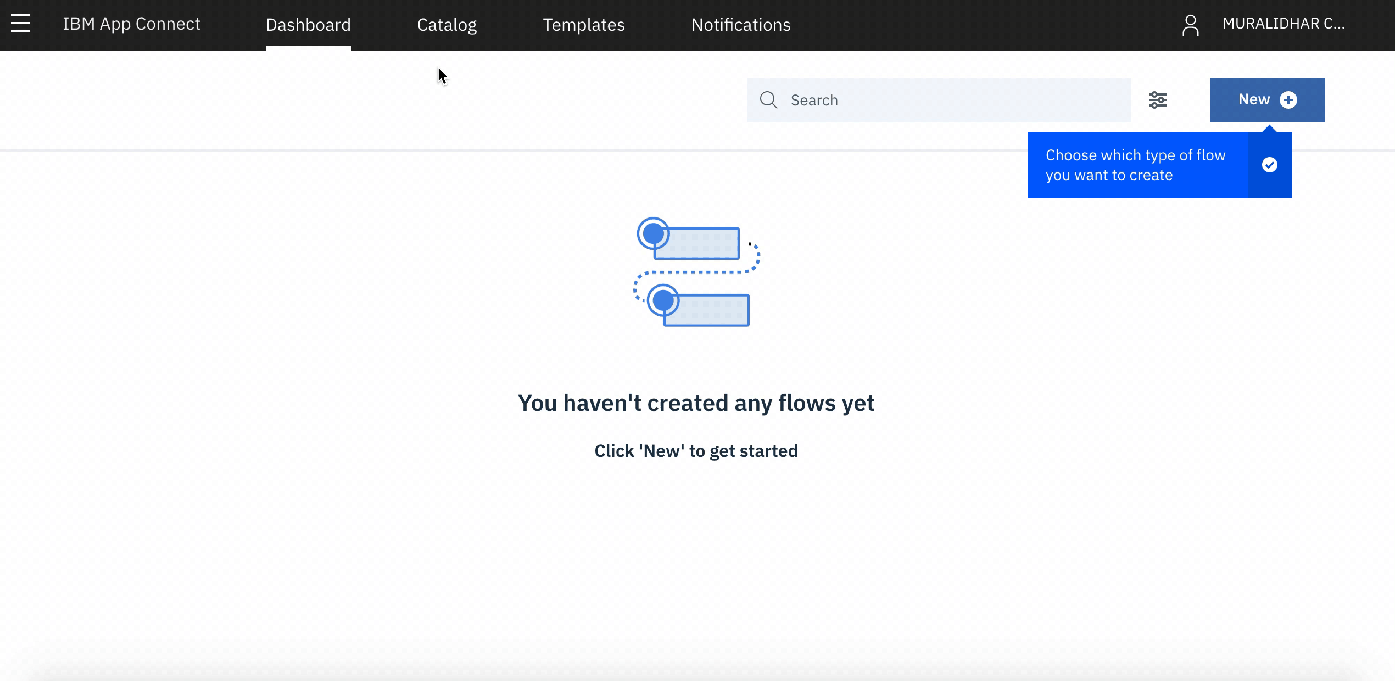Open the hamburger navigation menu

pyautogui.click(x=20, y=24)
